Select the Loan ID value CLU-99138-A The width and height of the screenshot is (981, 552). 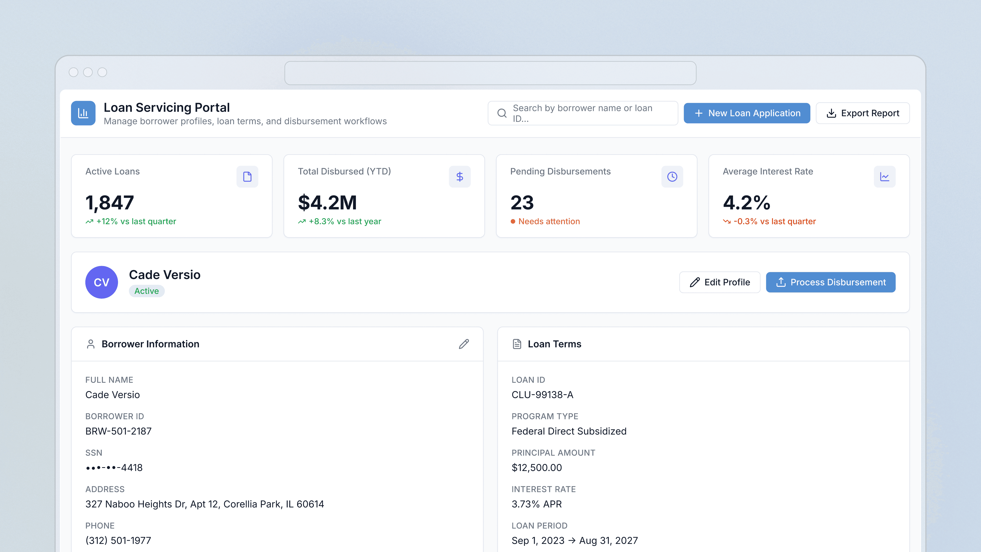[542, 395]
